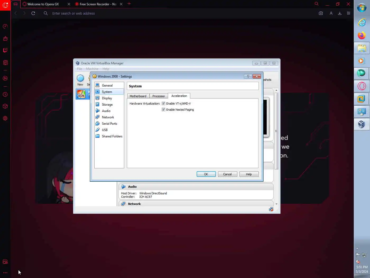Open Windows Media Player taskbar icon
Image resolution: width=370 pixels, height=278 pixels.
click(x=362, y=61)
